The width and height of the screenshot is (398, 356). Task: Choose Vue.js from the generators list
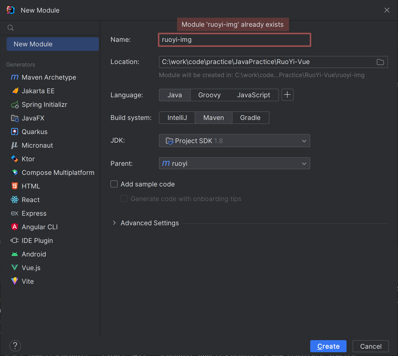point(31,268)
